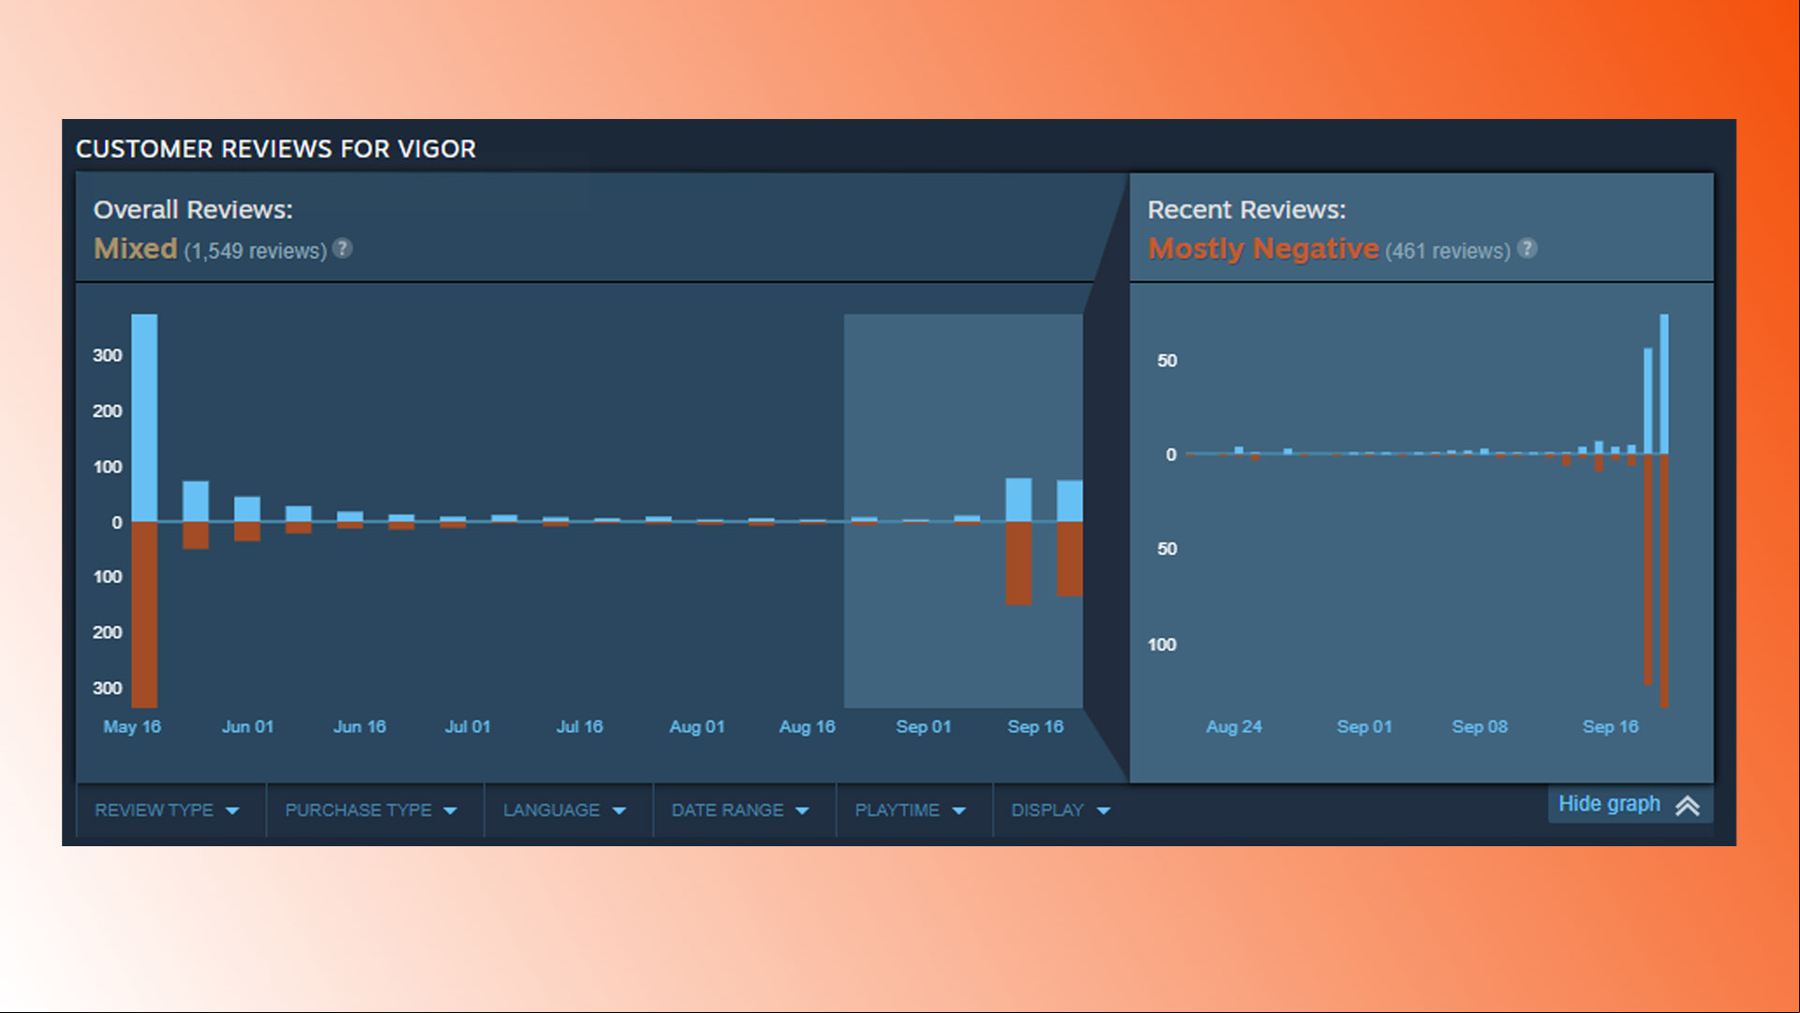Select the May 16 negative review bar

click(144, 615)
